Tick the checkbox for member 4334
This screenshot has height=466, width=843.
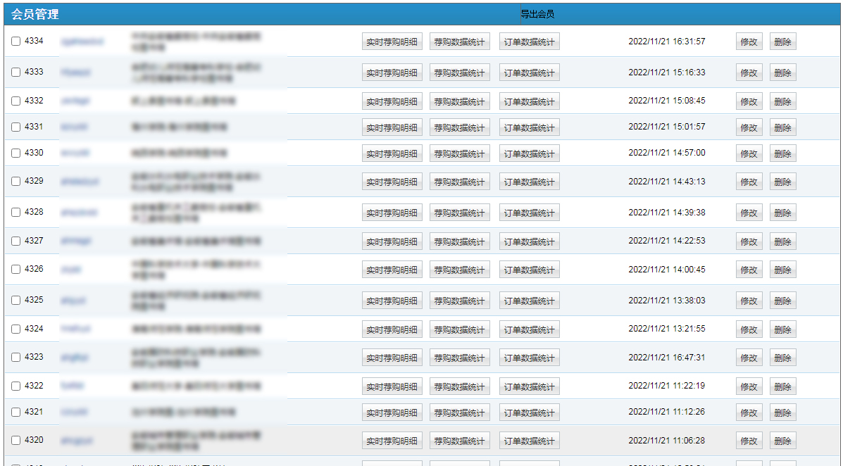(16, 42)
